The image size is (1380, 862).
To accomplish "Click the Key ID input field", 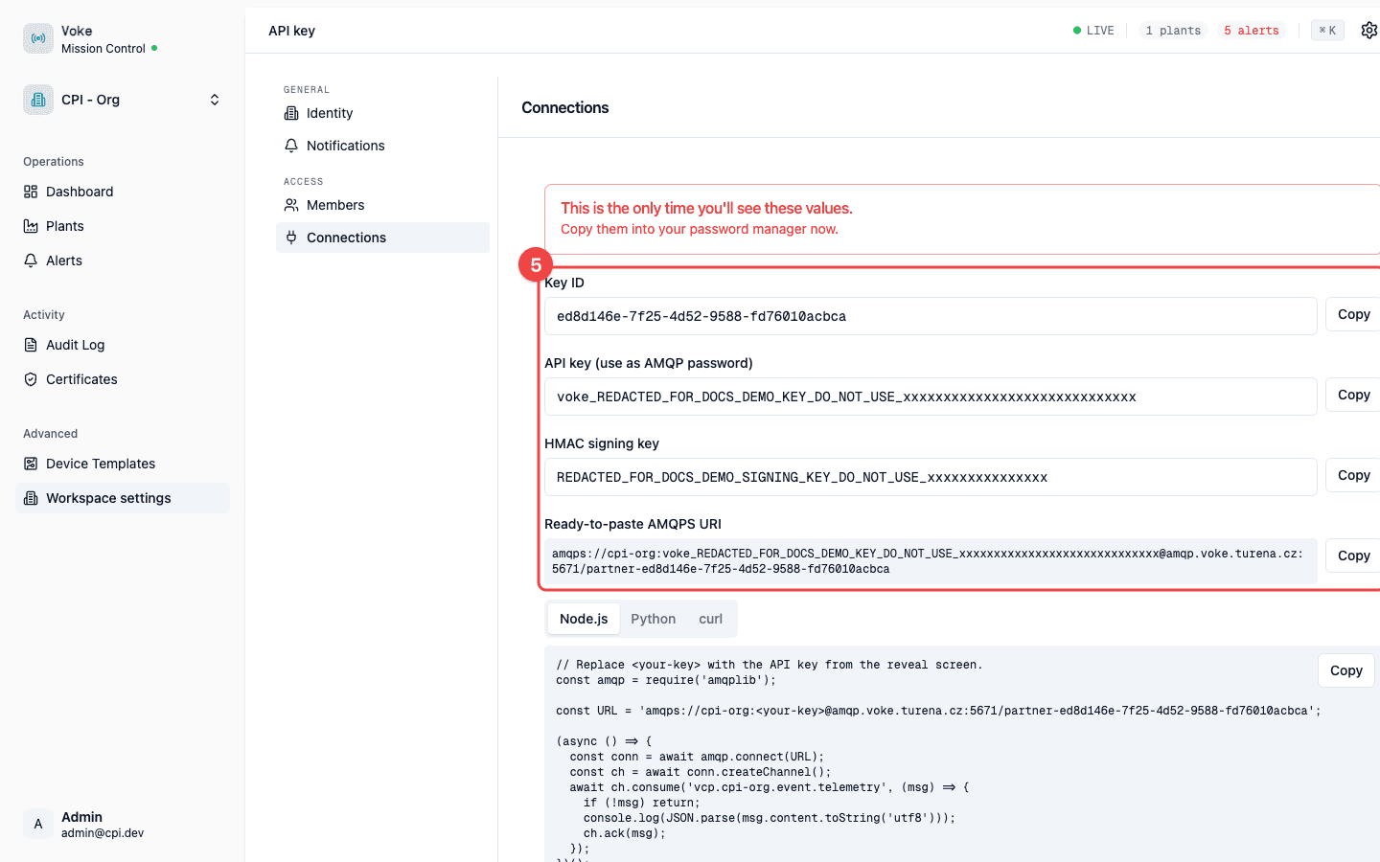I will click(931, 316).
